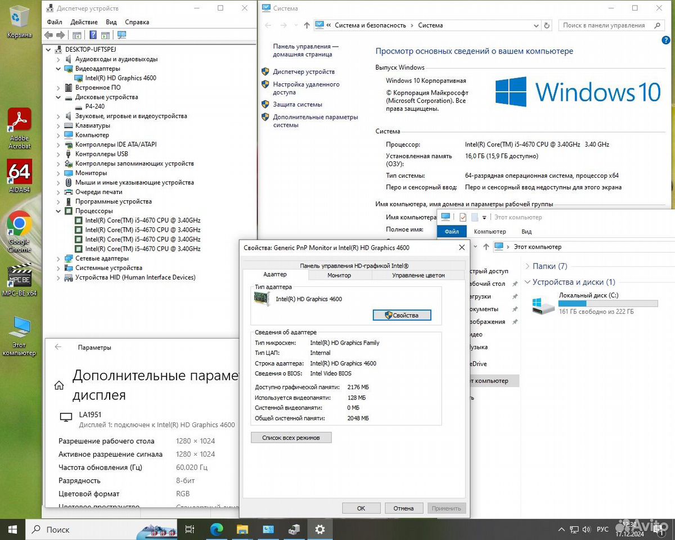This screenshot has height=540, width=675.
Task: Open 'Действие' menu in Device Manager
Action: pyautogui.click(x=84, y=22)
